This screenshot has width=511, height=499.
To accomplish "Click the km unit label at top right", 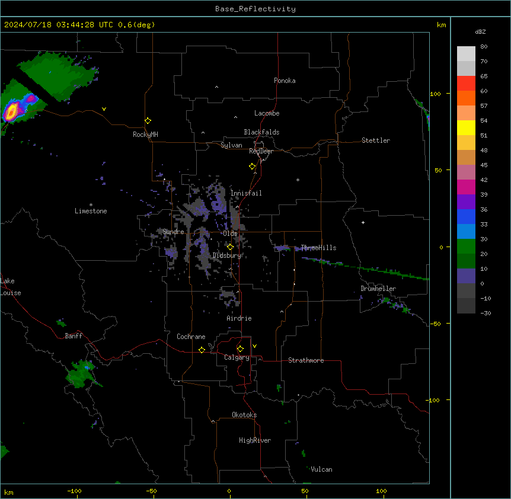I will (x=441, y=25).
